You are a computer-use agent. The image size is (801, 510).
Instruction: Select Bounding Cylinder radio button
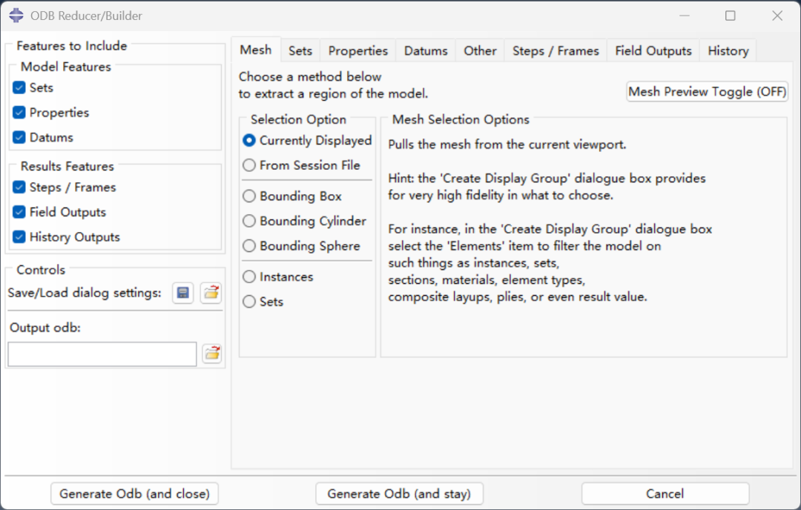tap(249, 221)
